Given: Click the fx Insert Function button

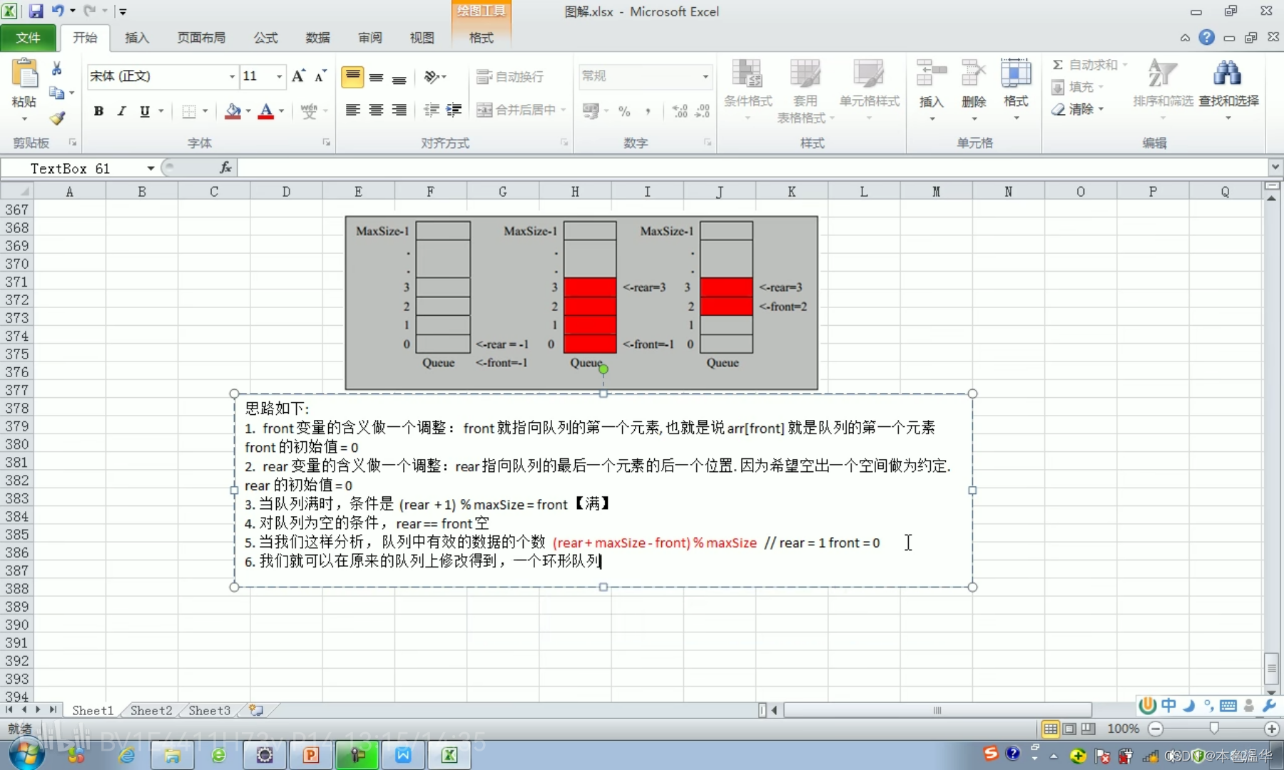Looking at the screenshot, I should tap(225, 168).
